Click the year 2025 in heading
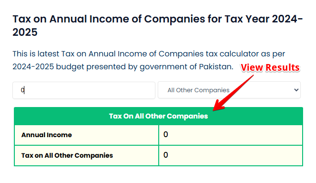Image resolution: width=316 pixels, height=183 pixels. click(x=25, y=32)
